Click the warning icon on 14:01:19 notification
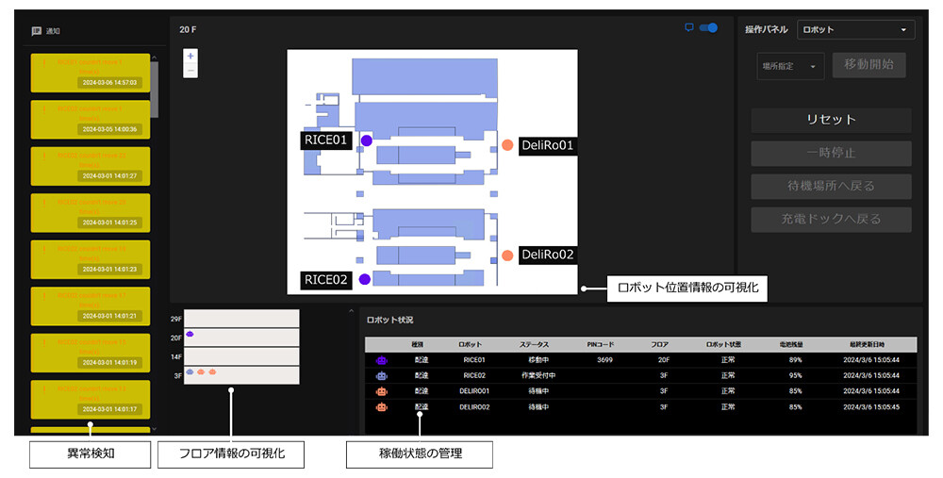 [x=44, y=342]
